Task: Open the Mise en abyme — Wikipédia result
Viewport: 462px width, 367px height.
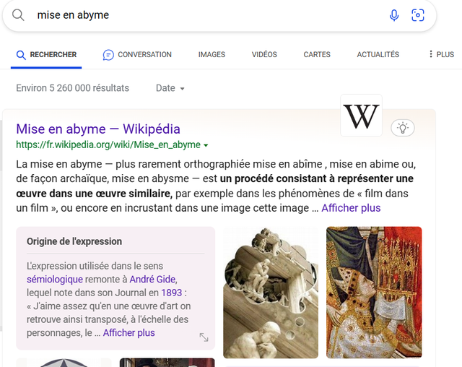Action: (98, 129)
